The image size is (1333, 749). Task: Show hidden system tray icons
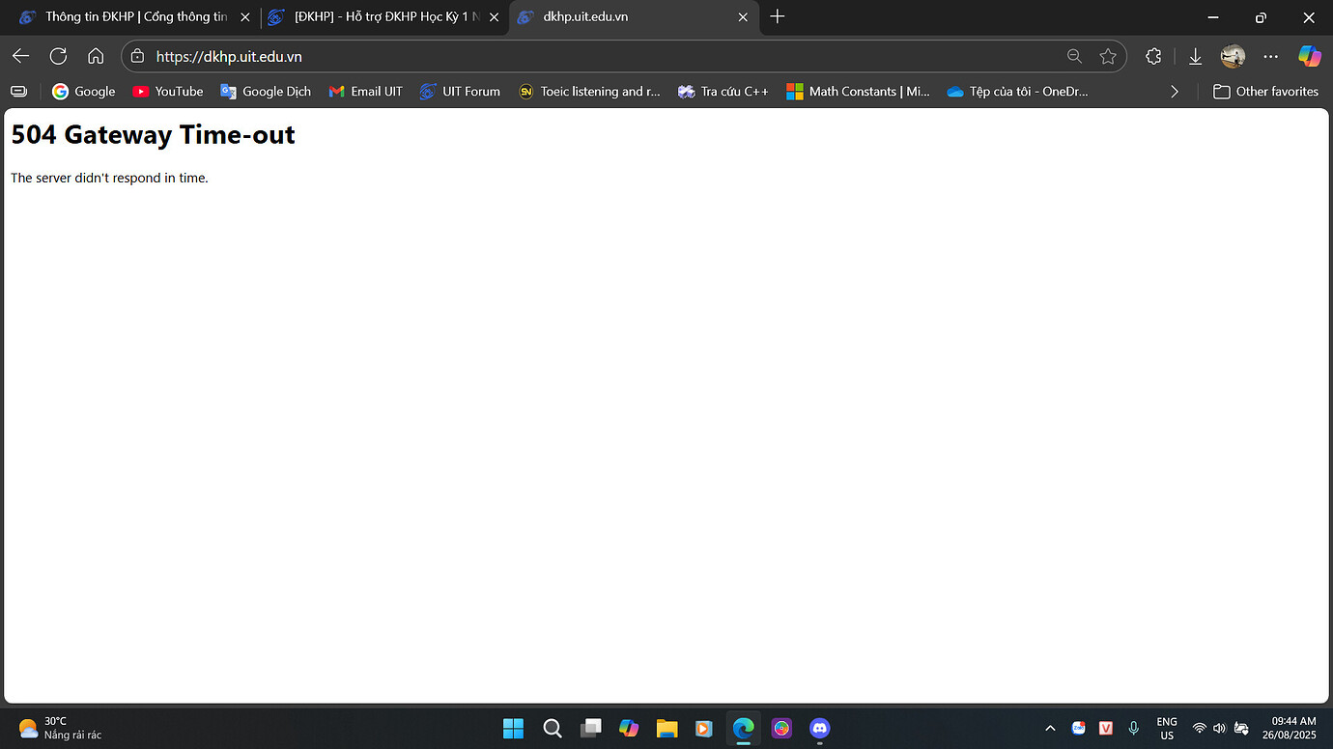pos(1050,728)
